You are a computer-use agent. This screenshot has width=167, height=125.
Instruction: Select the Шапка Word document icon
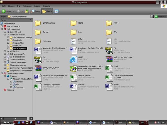[x=109, y=86]
